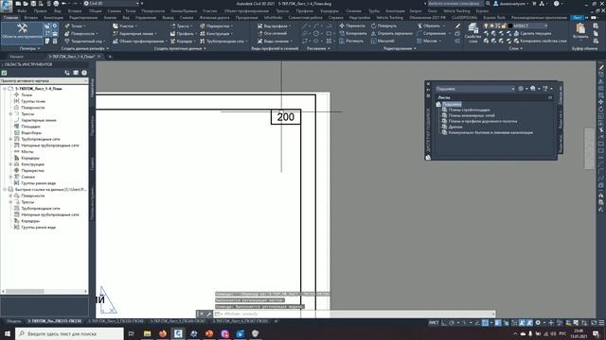Open the Точки drop-down in the ribbon
This screenshot has height=340, width=606.
[75, 25]
